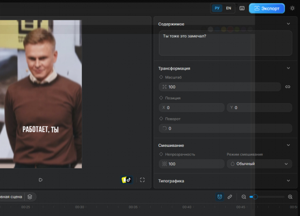This screenshot has height=216, width=300.
Task: Click the Масштаб value field 100
Action: [x=220, y=87]
